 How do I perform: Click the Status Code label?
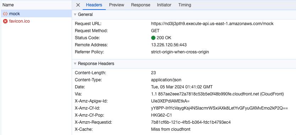(87, 38)
